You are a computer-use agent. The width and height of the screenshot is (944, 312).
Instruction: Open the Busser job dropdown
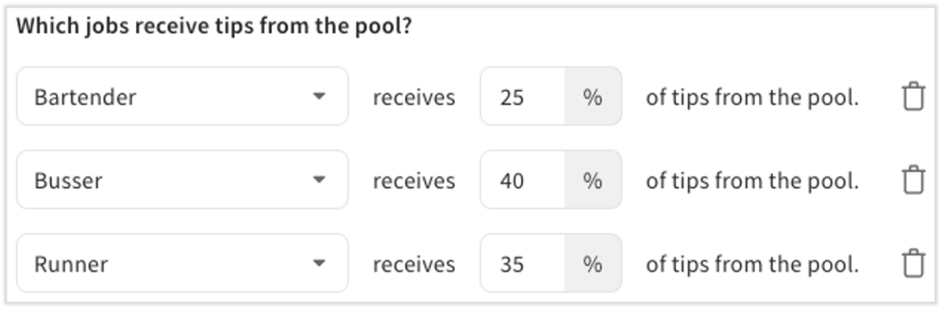(x=181, y=180)
